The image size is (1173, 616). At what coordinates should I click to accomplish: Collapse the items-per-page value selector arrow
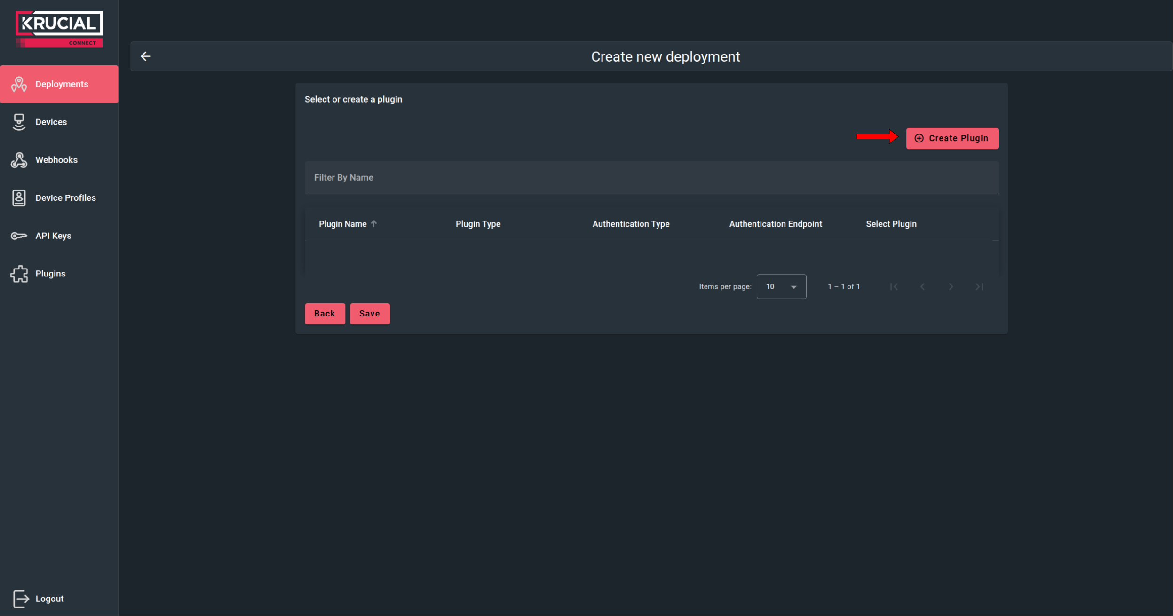pyautogui.click(x=793, y=286)
